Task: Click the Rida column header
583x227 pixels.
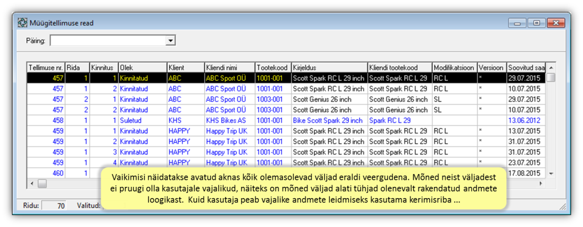Action: tap(77, 67)
